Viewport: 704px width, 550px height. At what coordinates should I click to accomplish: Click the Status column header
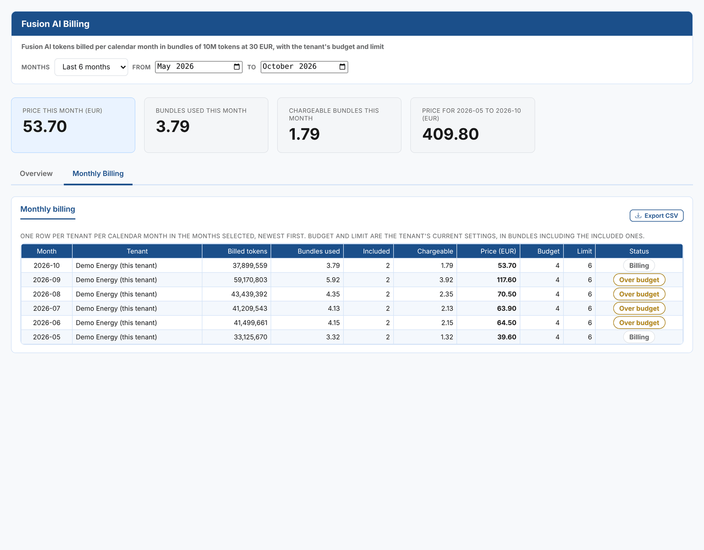point(639,251)
